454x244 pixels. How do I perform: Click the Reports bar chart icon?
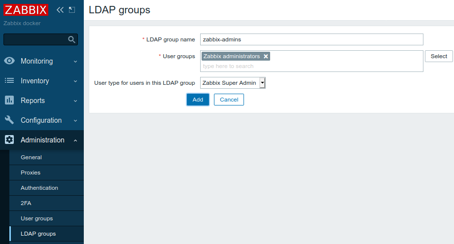pos(9,100)
